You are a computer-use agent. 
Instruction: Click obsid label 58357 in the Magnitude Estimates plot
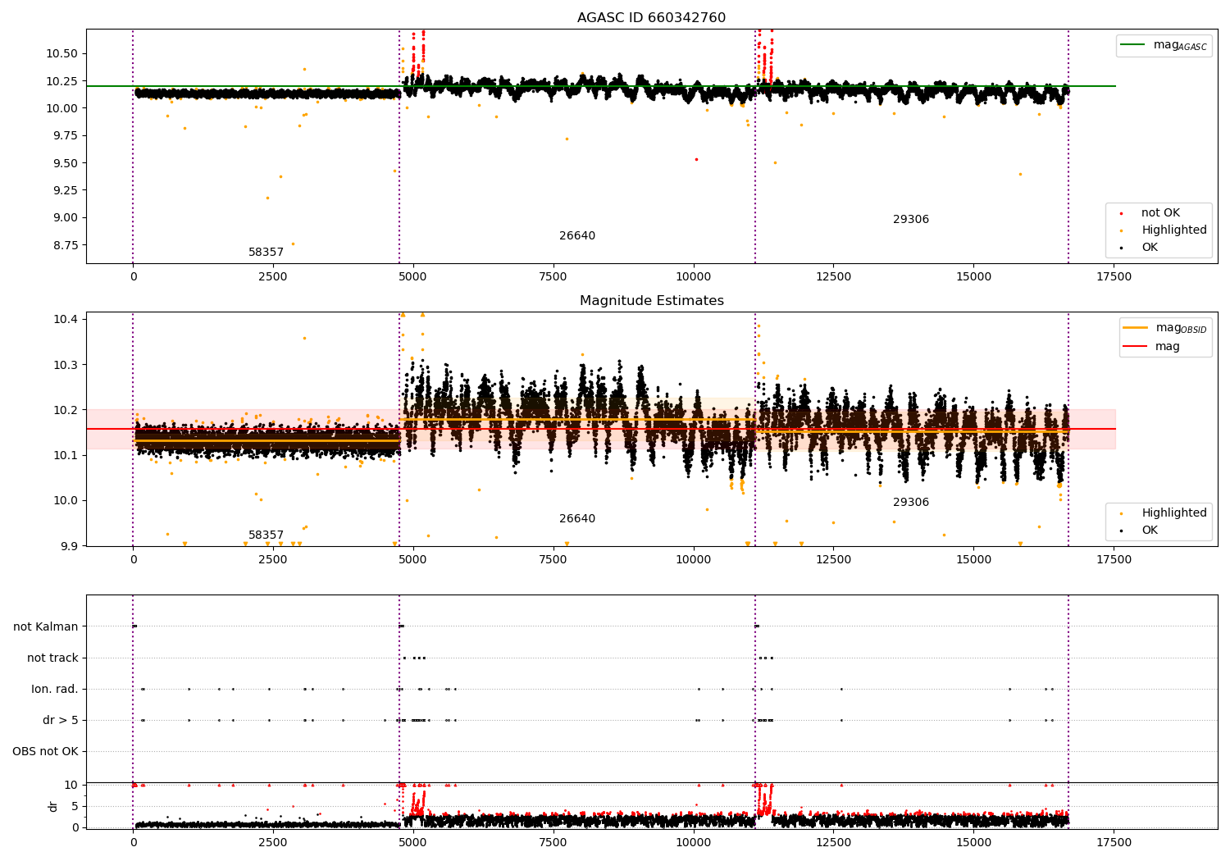pyautogui.click(x=266, y=535)
